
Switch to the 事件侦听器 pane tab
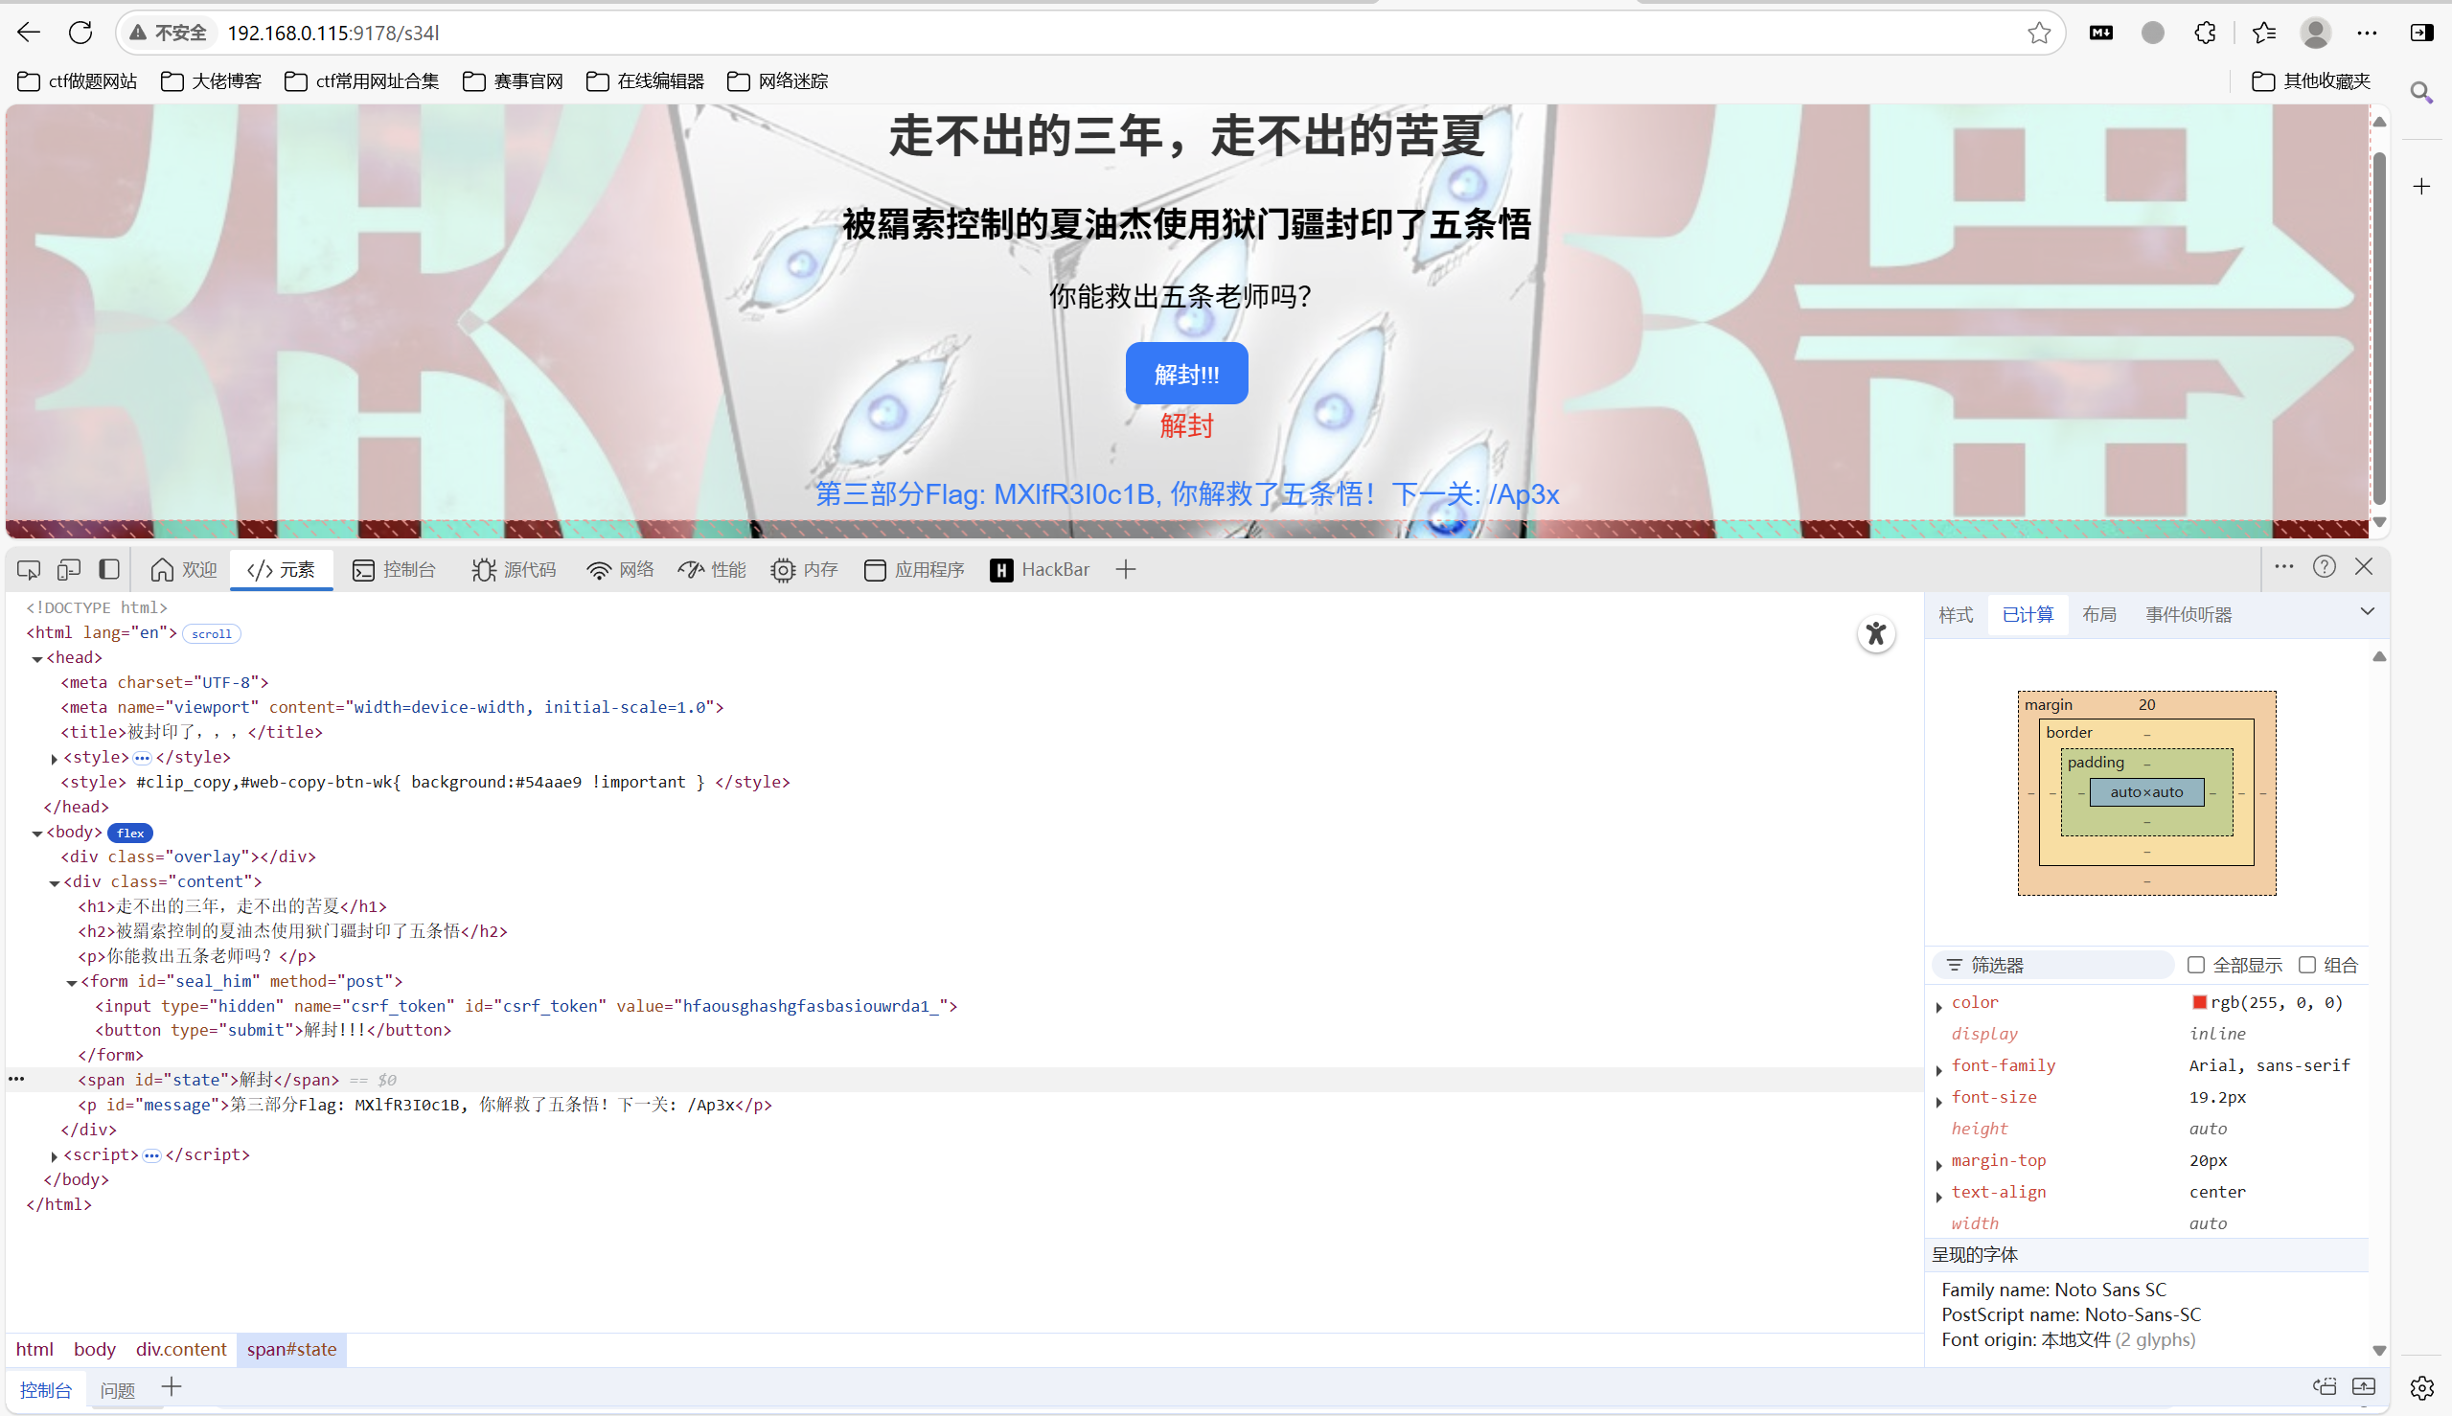2188,615
